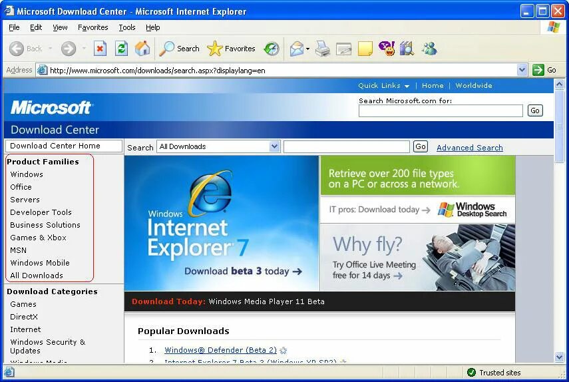Click the Stop loading icon
This screenshot has width=569, height=382.
click(100, 49)
